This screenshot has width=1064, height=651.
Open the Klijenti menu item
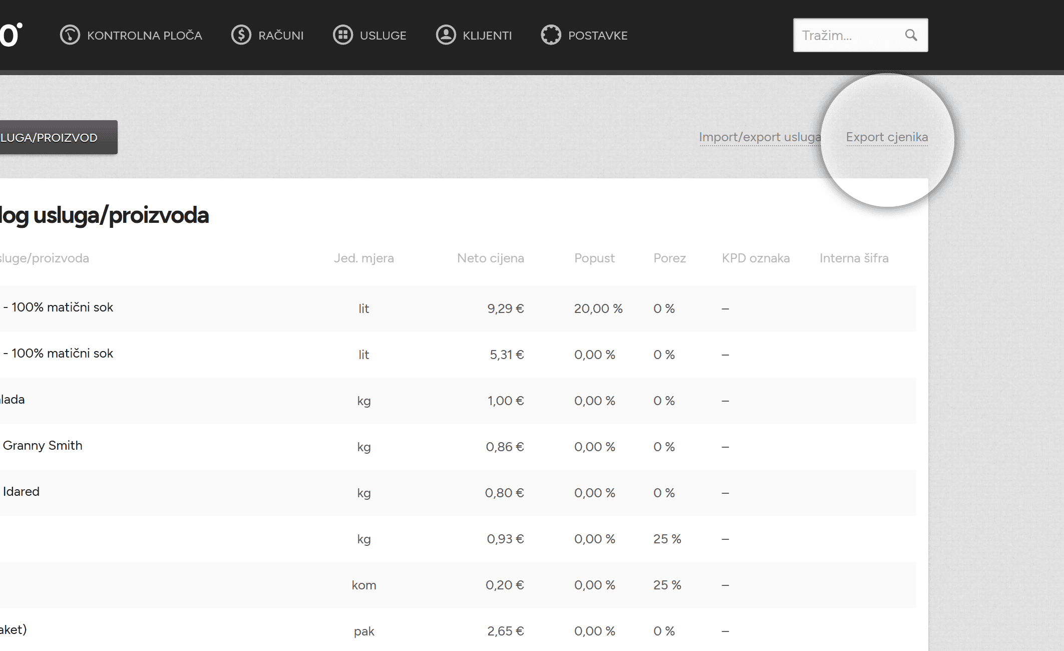pyautogui.click(x=474, y=35)
